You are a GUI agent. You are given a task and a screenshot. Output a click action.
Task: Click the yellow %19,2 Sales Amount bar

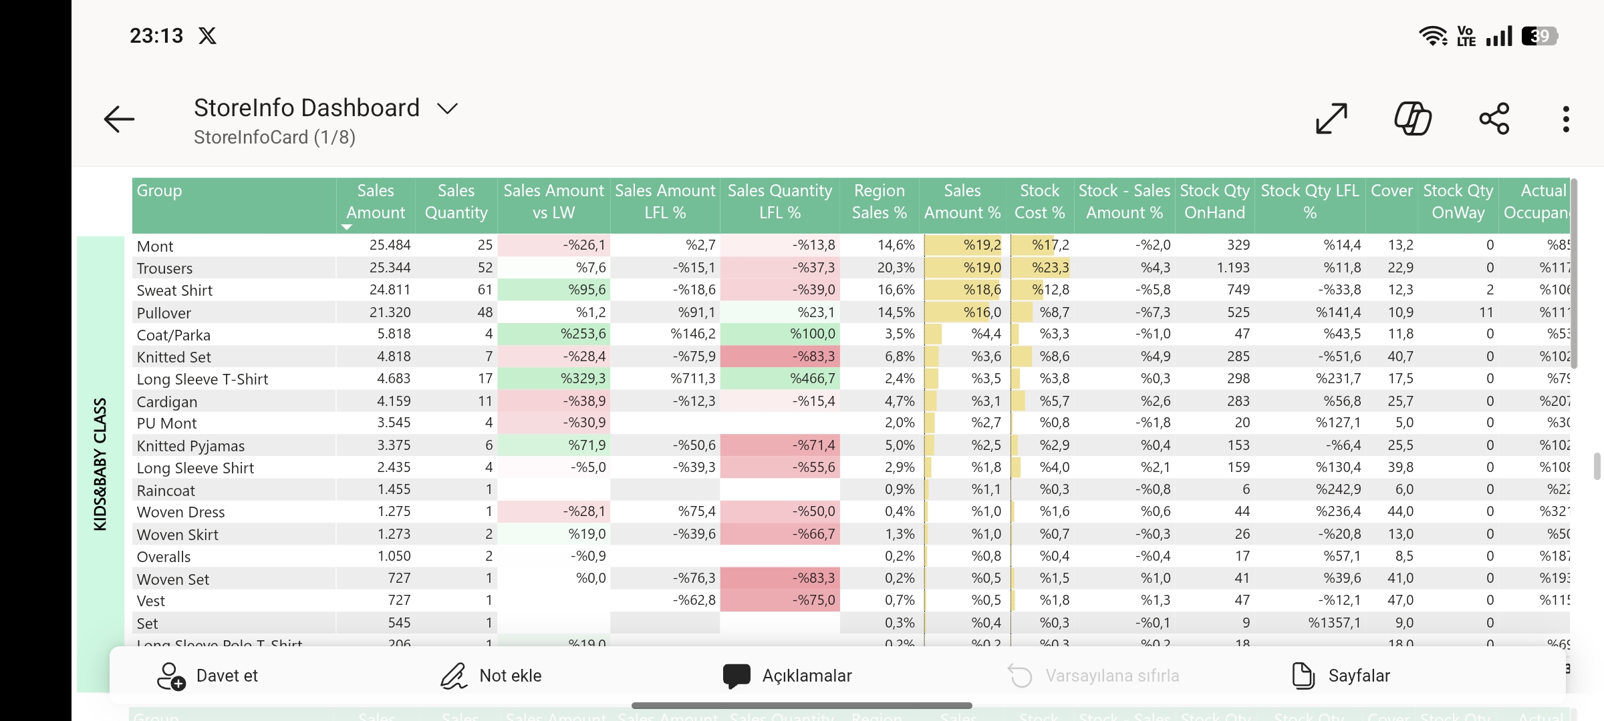pyautogui.click(x=963, y=246)
